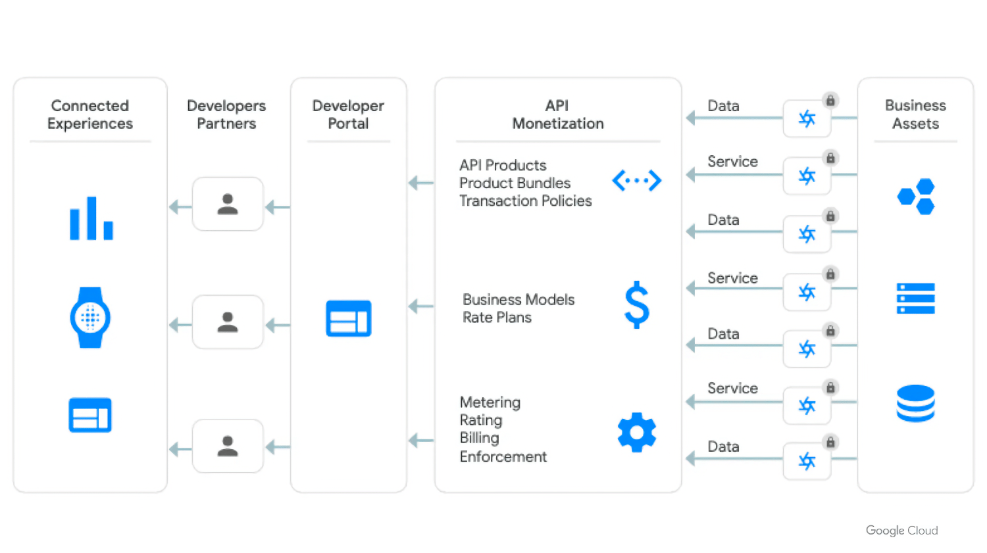The height and width of the screenshot is (553, 987).
Task: Click the API Products text
Action: pos(503,165)
